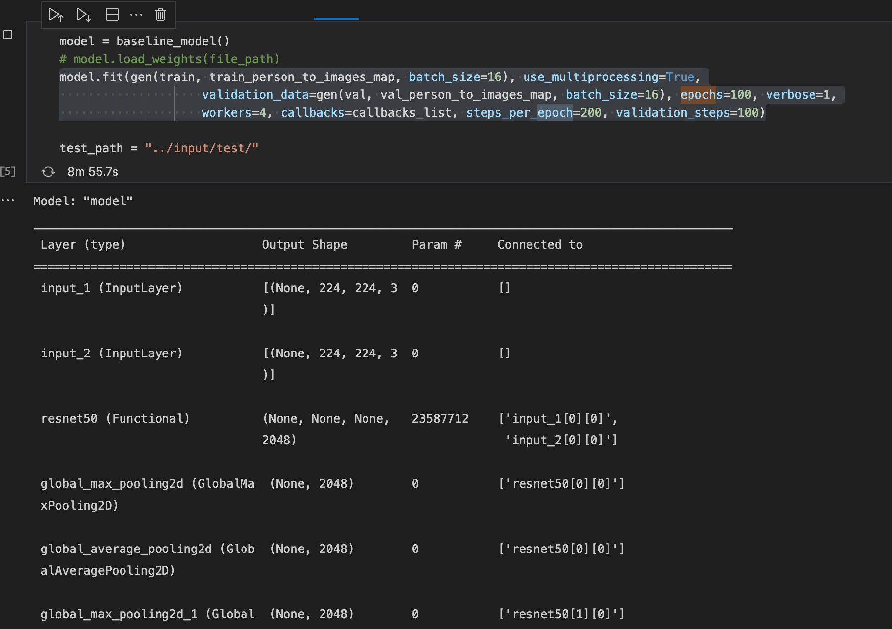Click the commented load_weights line
The image size is (892, 629).
tap(169, 59)
